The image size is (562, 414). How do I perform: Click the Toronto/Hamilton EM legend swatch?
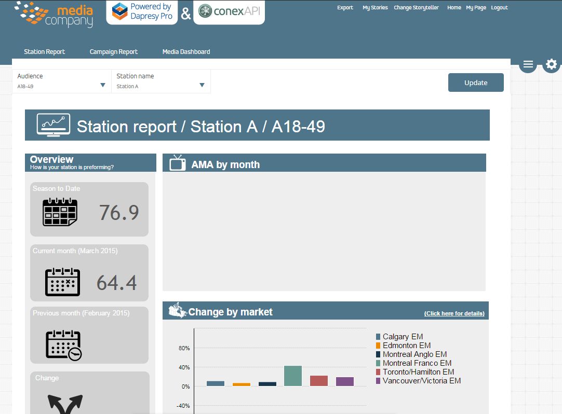click(378, 372)
